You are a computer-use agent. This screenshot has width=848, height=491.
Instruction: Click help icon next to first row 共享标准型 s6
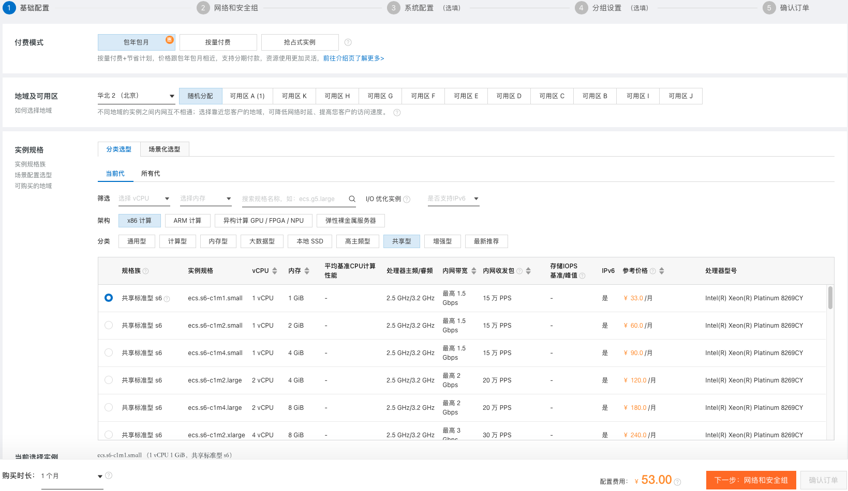click(x=167, y=299)
